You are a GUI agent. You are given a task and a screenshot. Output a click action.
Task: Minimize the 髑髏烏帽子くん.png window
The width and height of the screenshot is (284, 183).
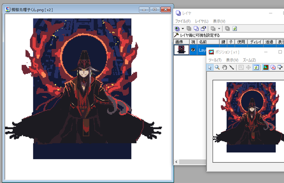coord(144,10)
